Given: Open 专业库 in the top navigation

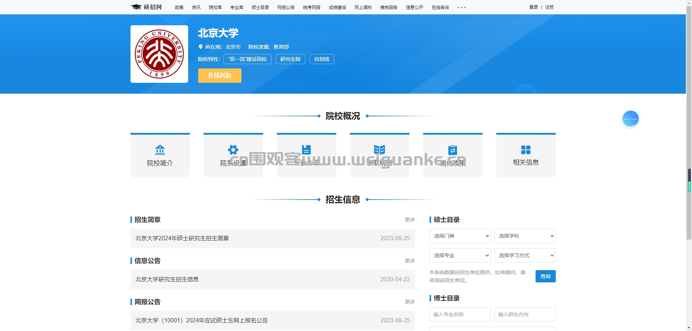Looking at the screenshot, I should click(237, 7).
